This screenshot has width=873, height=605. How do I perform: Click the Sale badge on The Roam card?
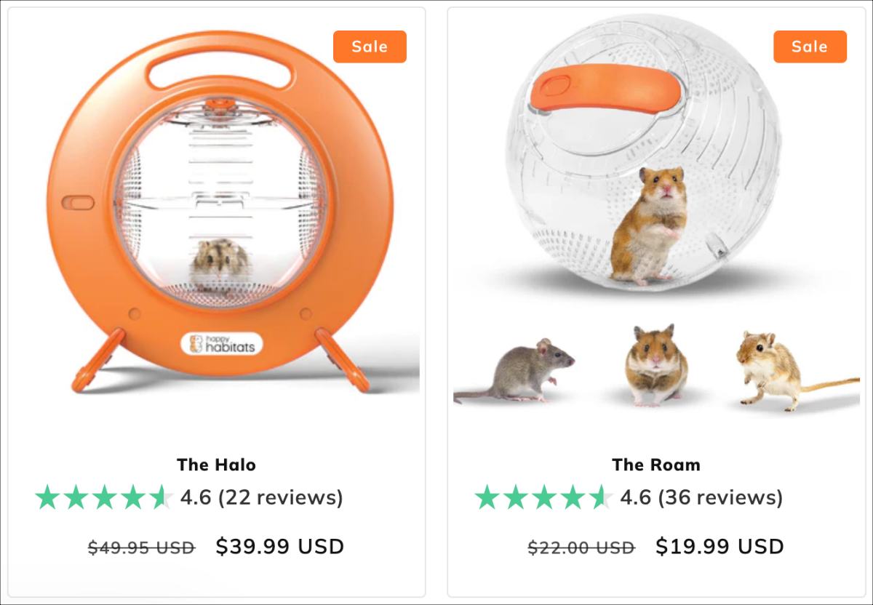810,47
